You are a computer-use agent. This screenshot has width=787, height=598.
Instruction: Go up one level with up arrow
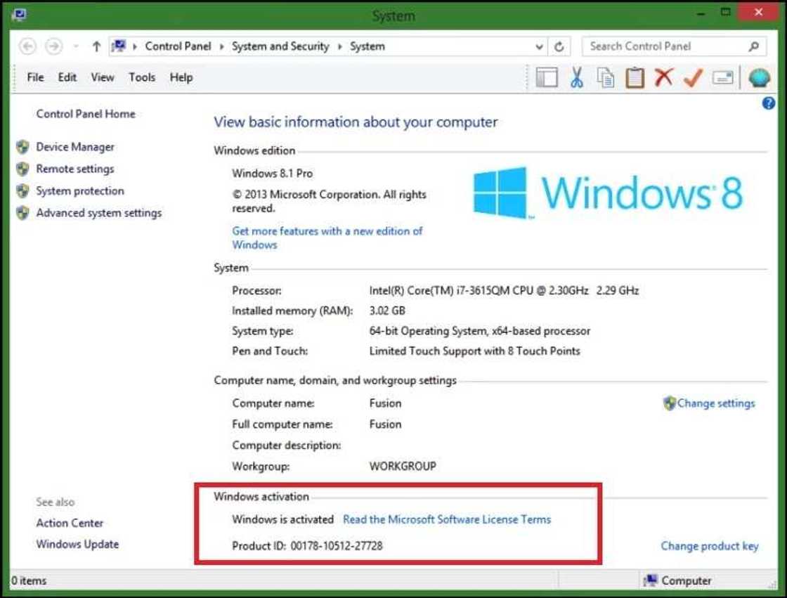coord(96,46)
